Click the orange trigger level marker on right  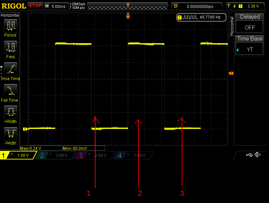[x=231, y=73]
